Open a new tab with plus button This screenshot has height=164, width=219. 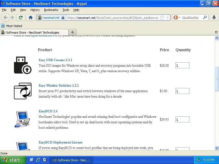click(73, 32)
